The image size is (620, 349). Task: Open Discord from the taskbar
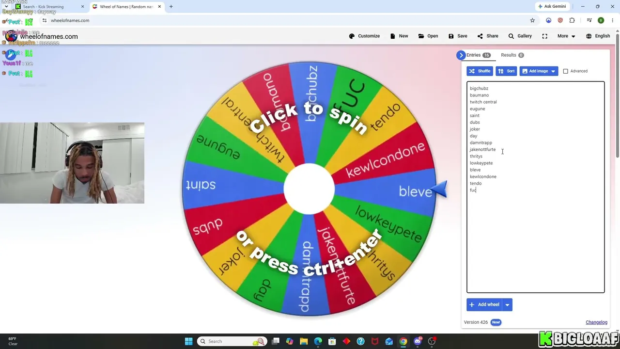[x=418, y=341]
